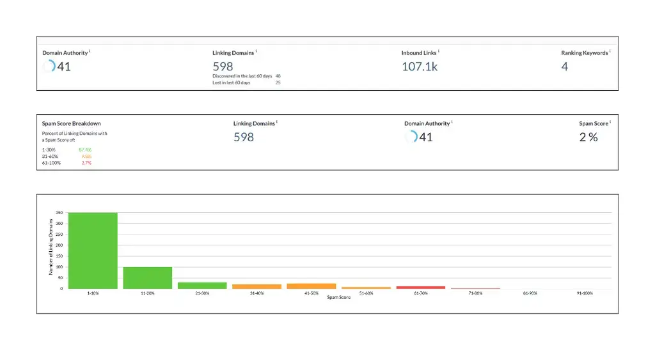Click the info icon next to Spam Score
The image size is (655, 361).
click(x=610, y=122)
